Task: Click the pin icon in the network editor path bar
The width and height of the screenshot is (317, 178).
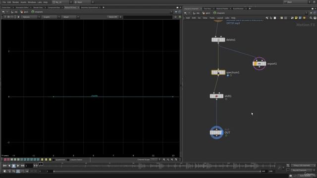Action: (311, 13)
